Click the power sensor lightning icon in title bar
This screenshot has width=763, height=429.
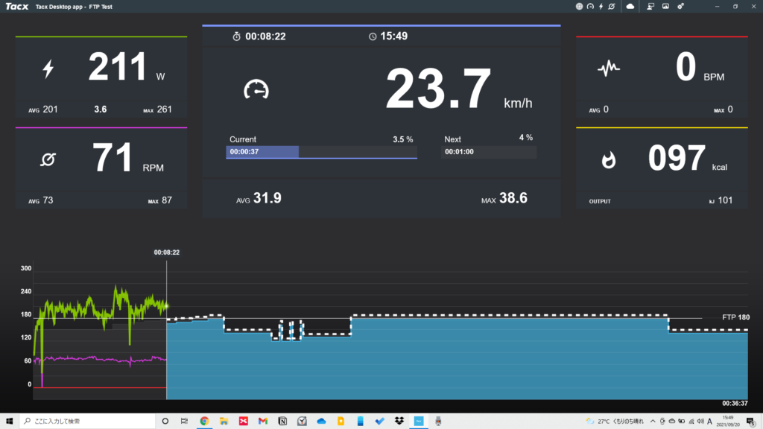click(x=601, y=6)
